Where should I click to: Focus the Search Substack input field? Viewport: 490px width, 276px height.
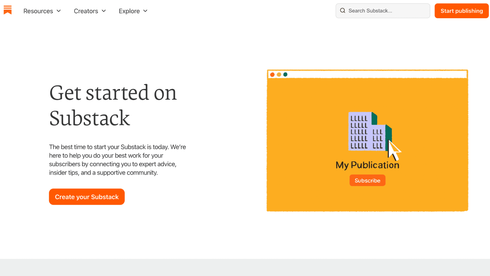pyautogui.click(x=383, y=11)
